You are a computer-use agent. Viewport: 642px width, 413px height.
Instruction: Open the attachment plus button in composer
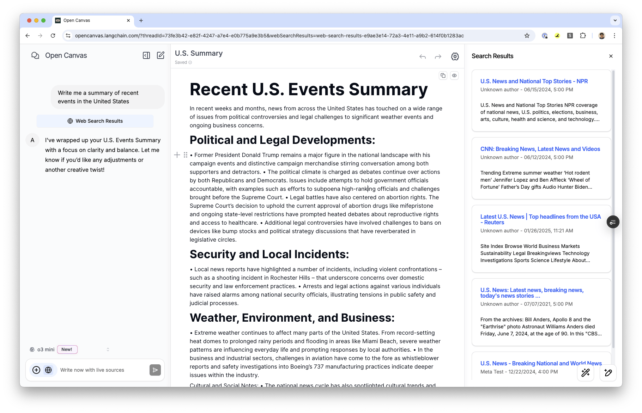coord(36,370)
